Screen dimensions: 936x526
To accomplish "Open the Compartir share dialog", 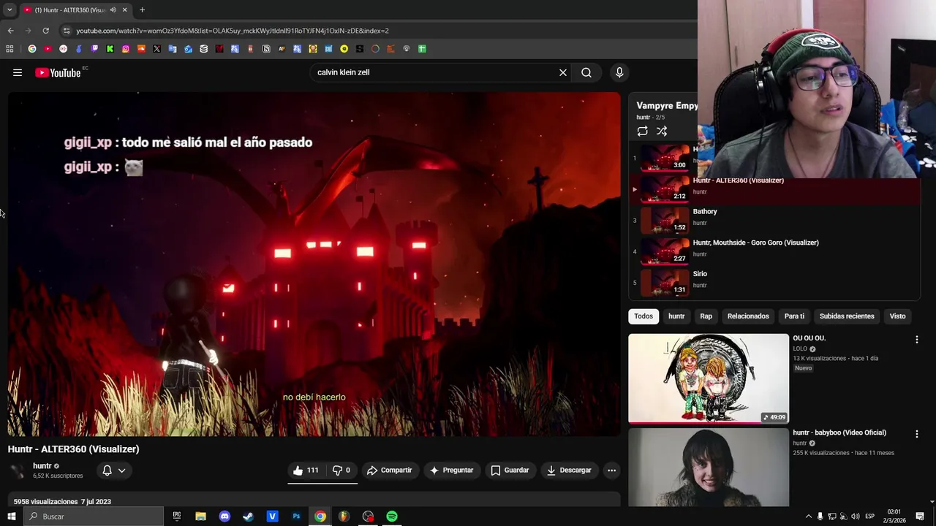I will click(389, 470).
